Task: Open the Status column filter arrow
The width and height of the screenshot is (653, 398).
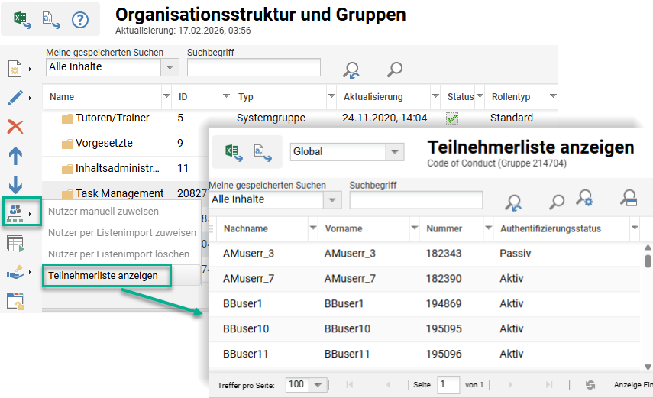Action: click(480, 96)
